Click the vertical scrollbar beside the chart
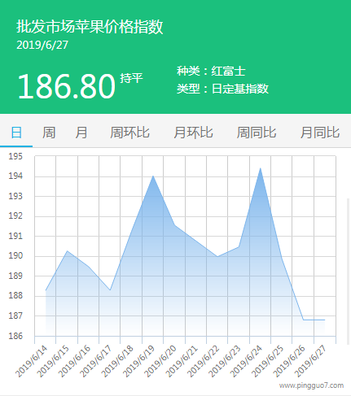The width and height of the screenshot is (351, 396). (x=349, y=271)
